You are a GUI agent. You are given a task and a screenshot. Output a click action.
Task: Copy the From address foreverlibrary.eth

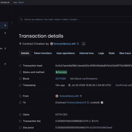pyautogui.click(x=81, y=96)
